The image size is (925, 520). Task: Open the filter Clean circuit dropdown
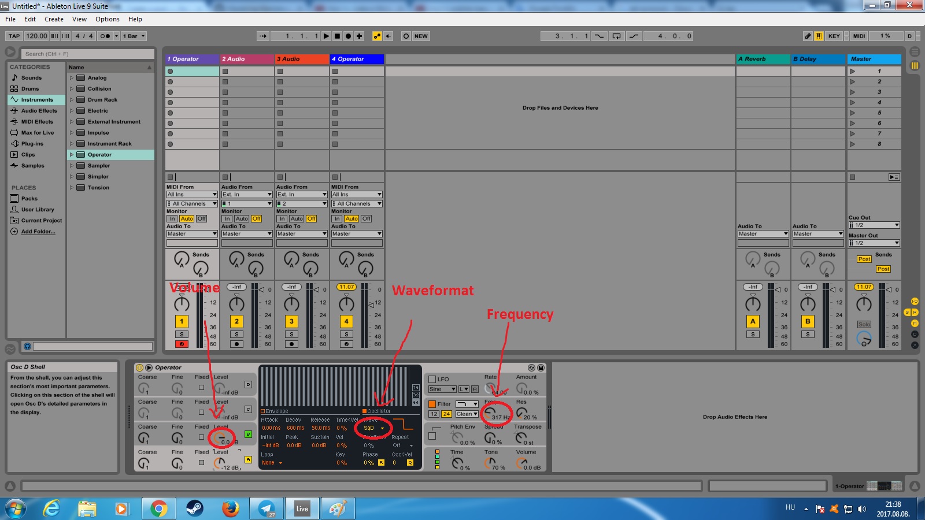tap(467, 414)
